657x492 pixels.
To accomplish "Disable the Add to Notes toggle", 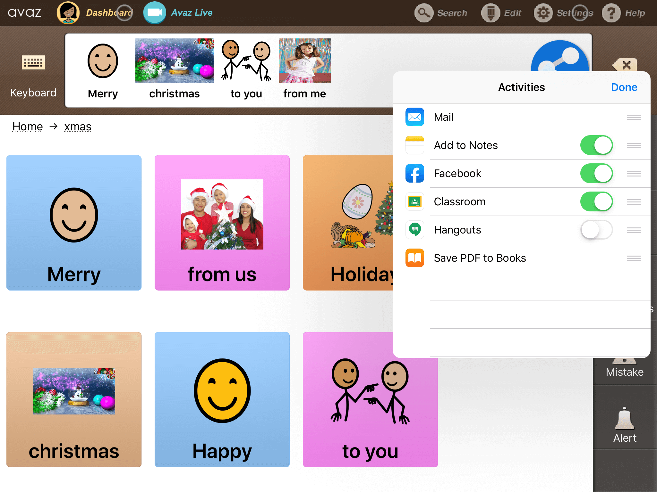I will (x=596, y=145).
